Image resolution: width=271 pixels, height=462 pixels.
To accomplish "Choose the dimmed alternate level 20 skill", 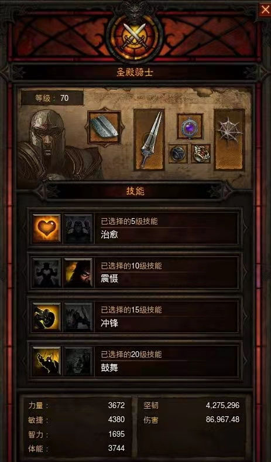I will [x=78, y=361].
